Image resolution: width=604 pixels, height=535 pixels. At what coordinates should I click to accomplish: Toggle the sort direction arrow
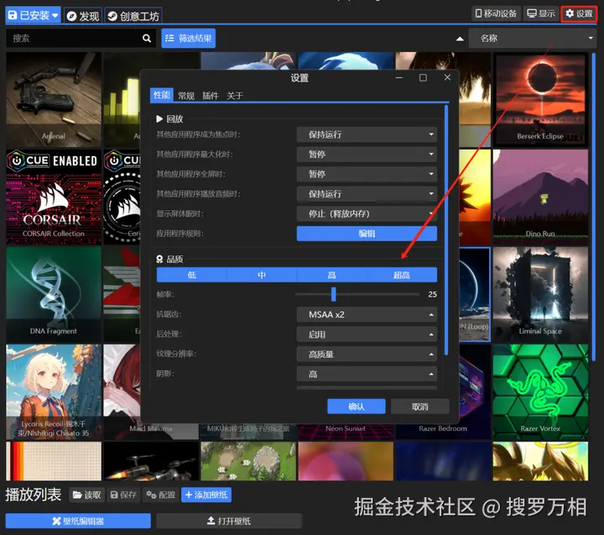pos(460,39)
